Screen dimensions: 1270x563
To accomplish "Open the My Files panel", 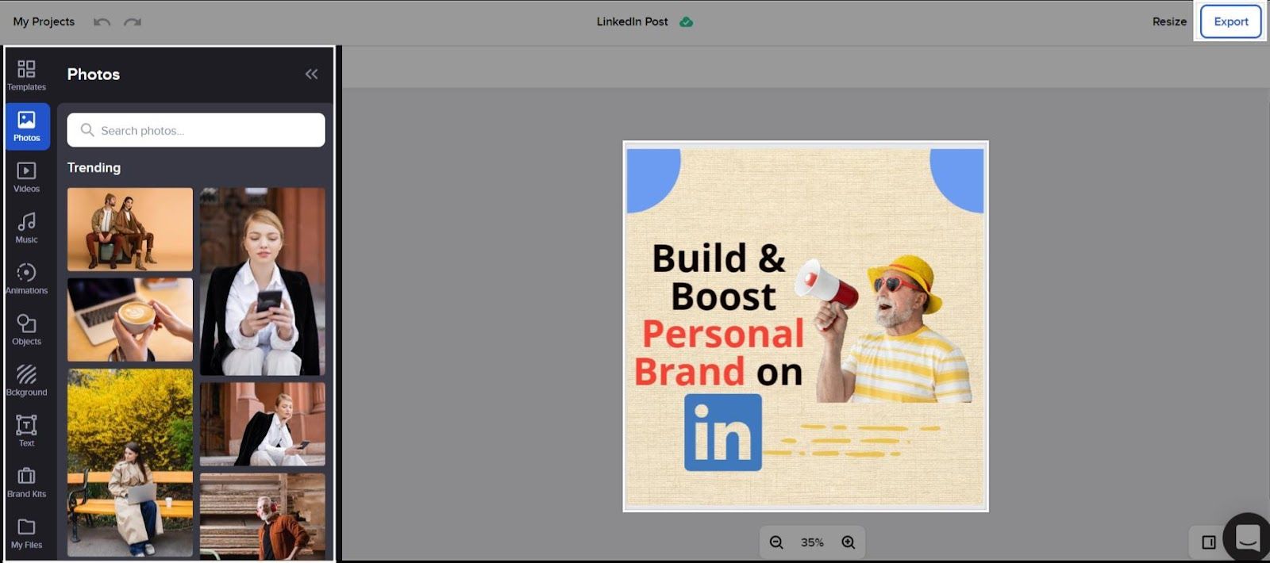I will [26, 533].
